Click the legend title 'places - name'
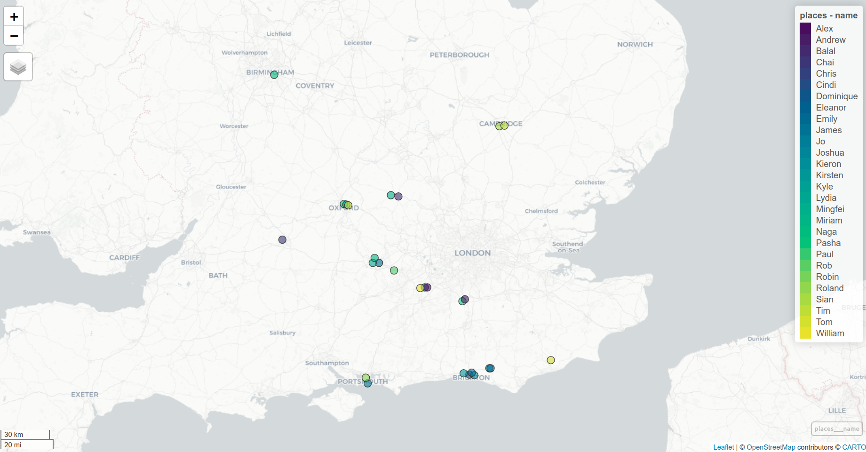866x452 pixels. [828, 16]
